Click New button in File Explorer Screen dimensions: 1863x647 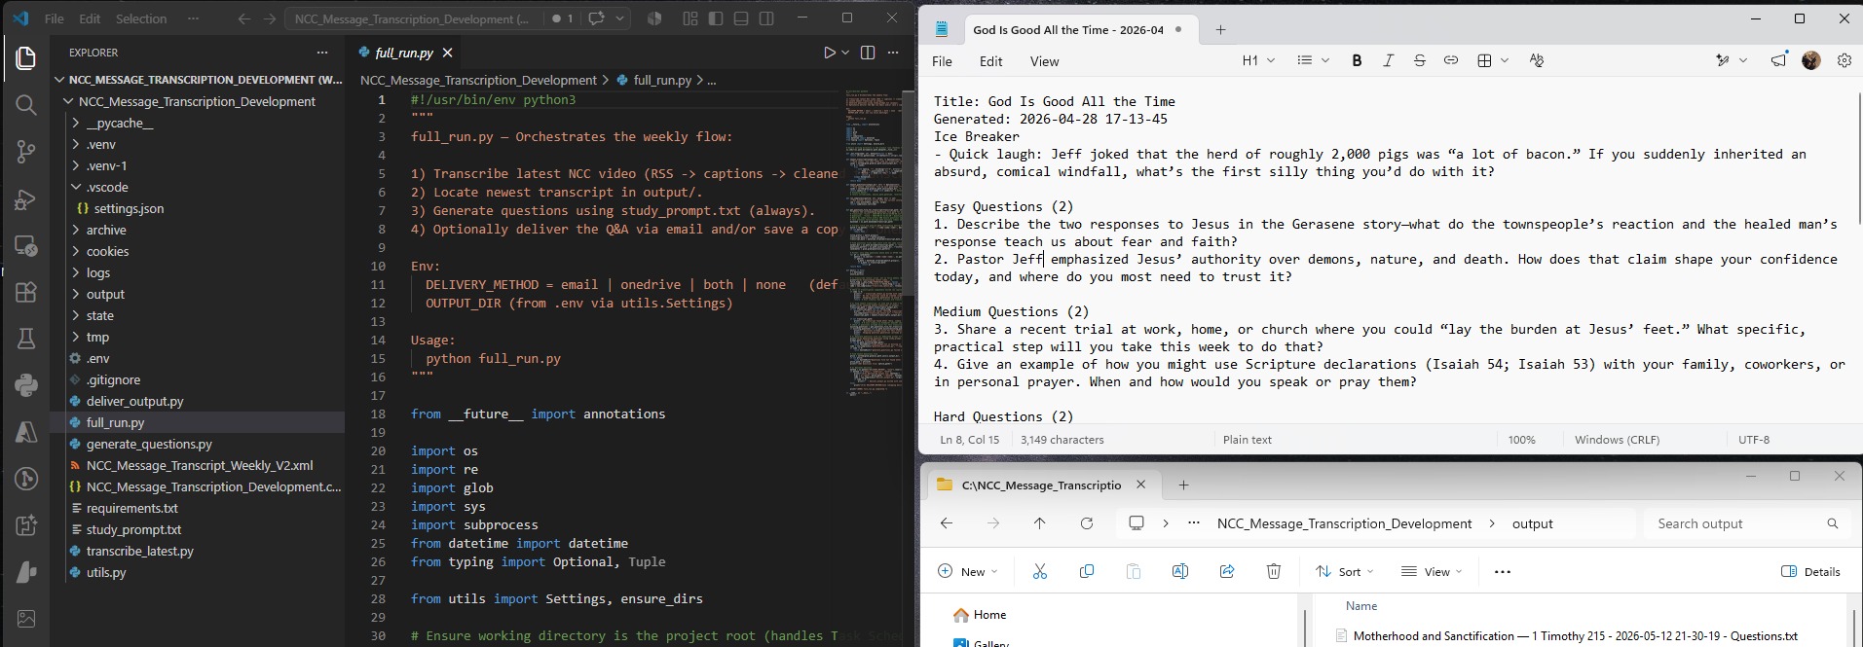[x=967, y=572]
